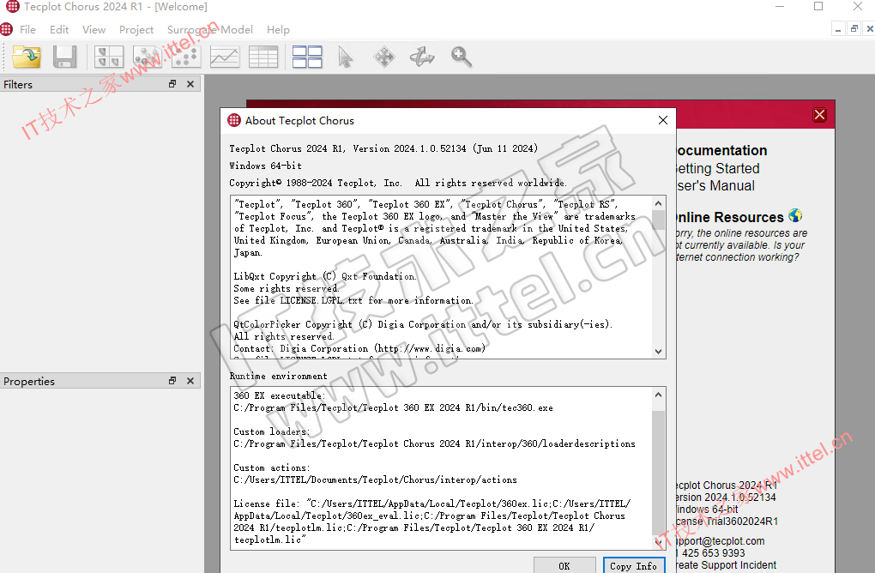Viewport: 875px width, 573px height.
Task: Select the pan/translate tool
Action: tap(384, 57)
